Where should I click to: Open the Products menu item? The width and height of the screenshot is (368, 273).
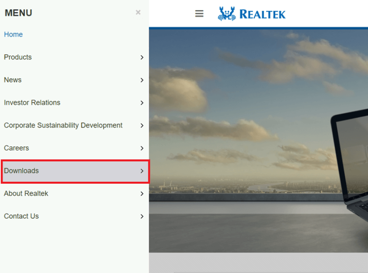click(18, 57)
